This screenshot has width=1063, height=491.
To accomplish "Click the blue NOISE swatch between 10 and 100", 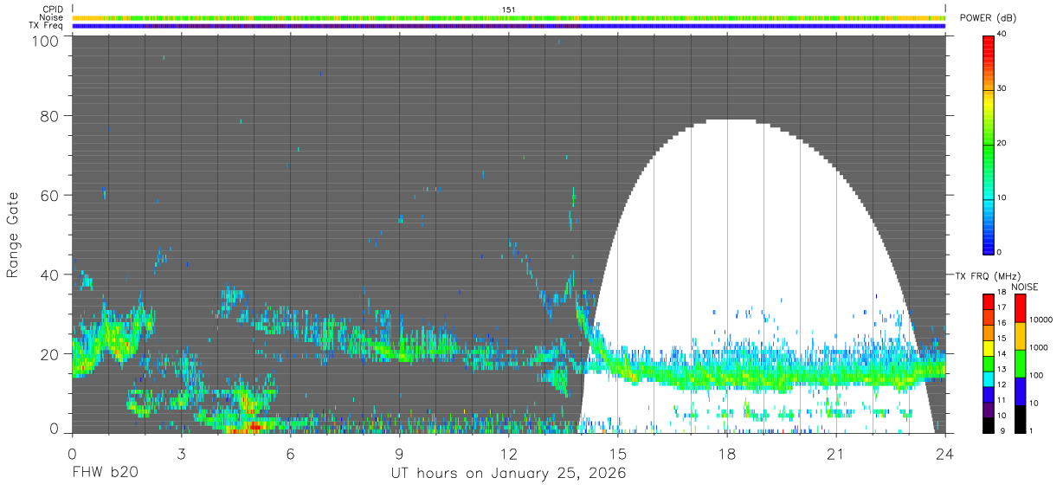I will (1020, 391).
